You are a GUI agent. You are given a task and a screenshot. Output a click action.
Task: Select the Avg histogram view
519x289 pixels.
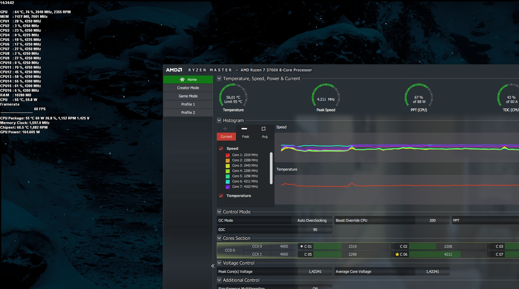pos(265,137)
